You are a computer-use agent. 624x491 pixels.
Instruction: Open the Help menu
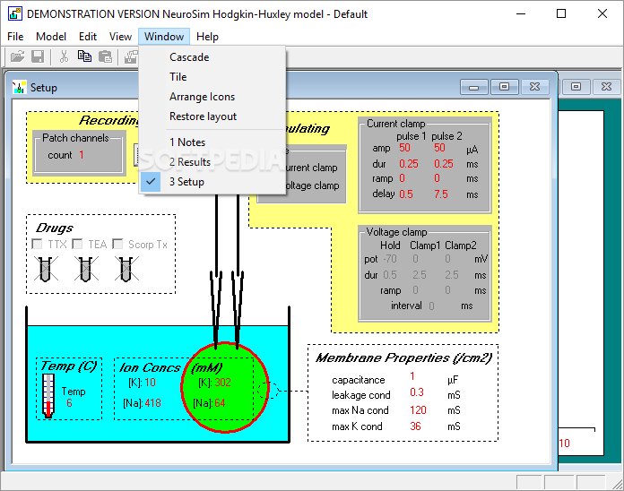click(x=207, y=37)
